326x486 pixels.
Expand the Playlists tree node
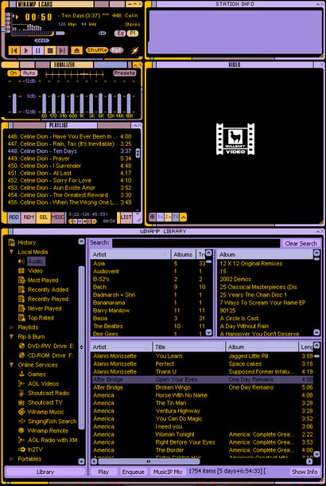click(12, 327)
